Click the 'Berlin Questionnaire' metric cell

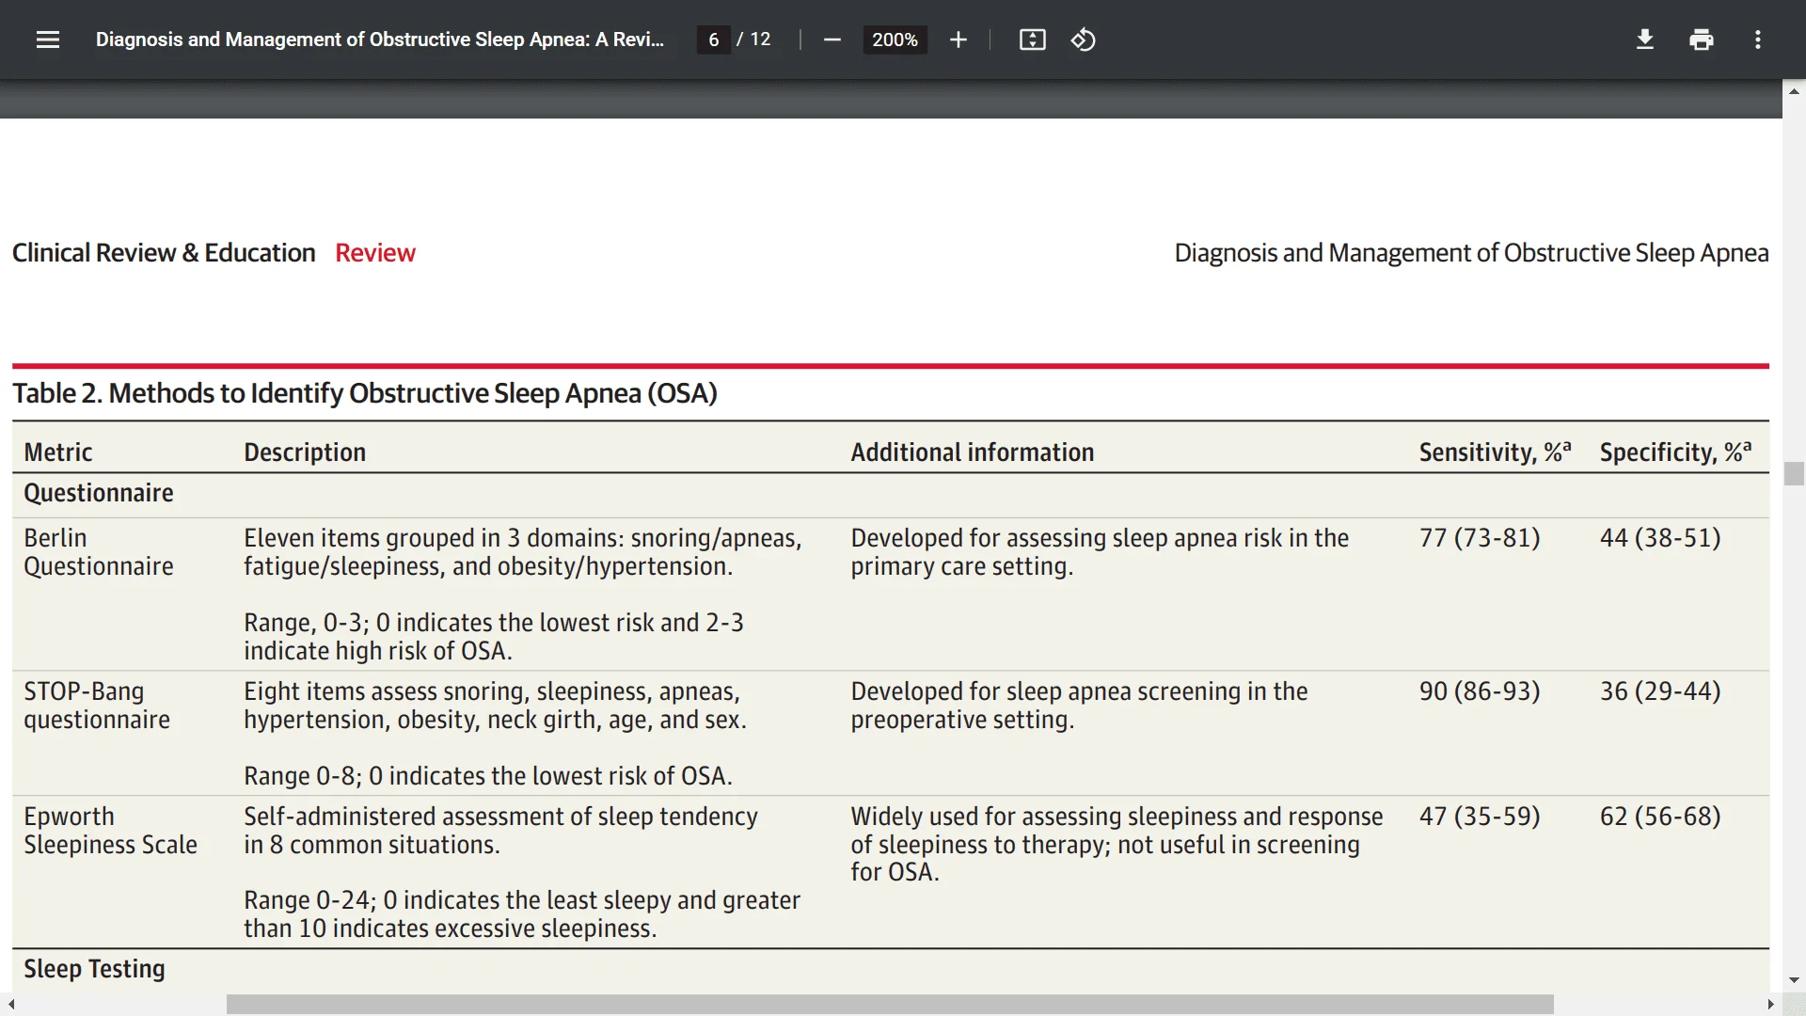99,552
